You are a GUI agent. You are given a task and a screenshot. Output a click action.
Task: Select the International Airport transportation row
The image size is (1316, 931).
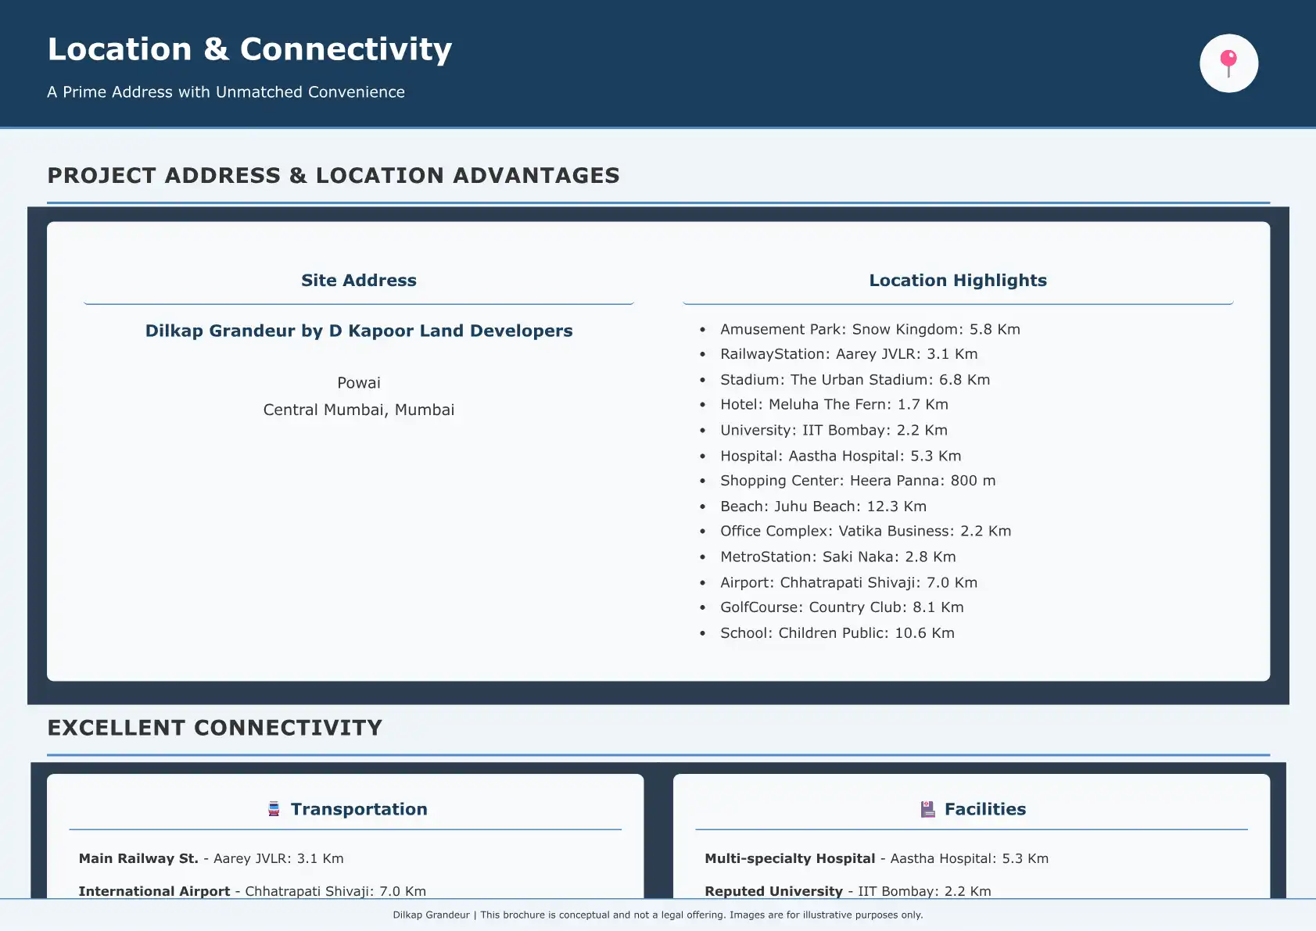pos(252,891)
